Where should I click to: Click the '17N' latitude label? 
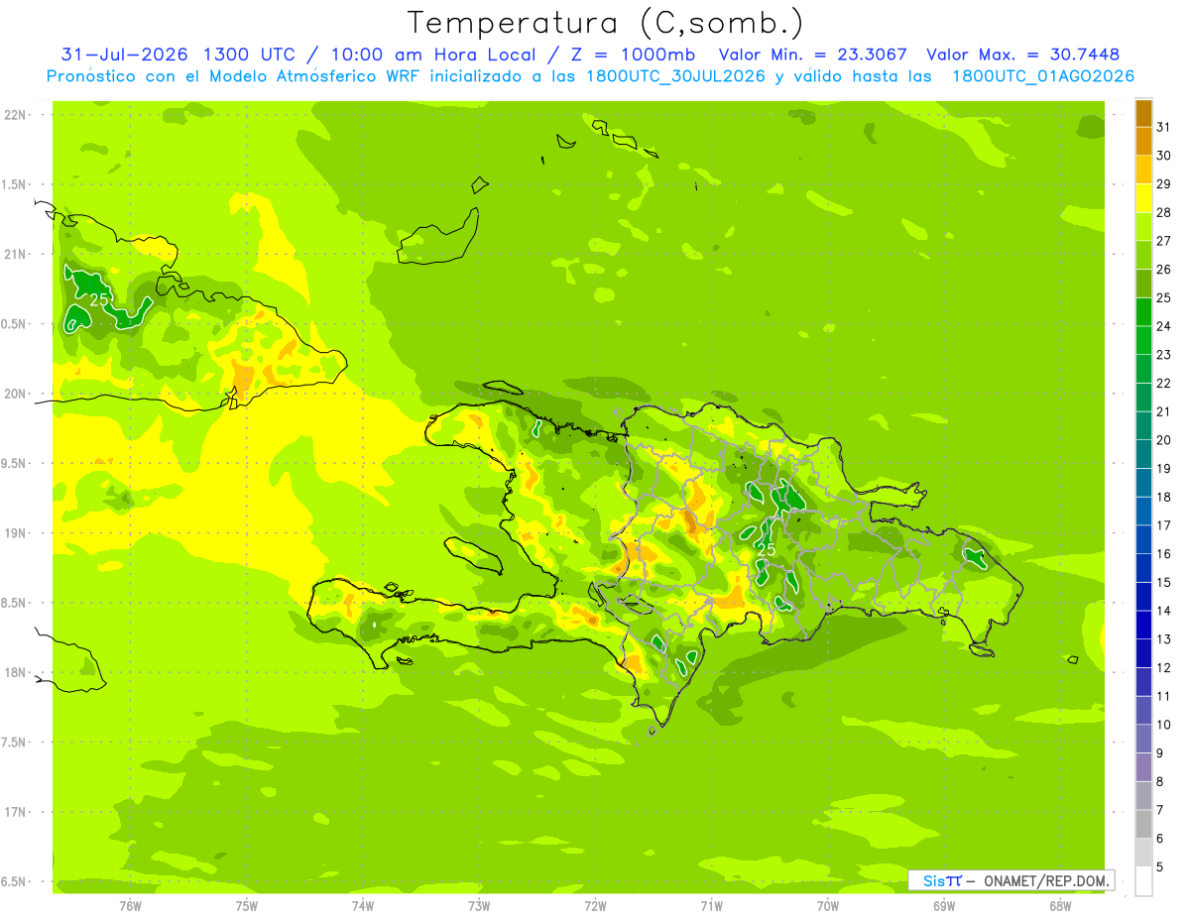pyautogui.click(x=15, y=812)
